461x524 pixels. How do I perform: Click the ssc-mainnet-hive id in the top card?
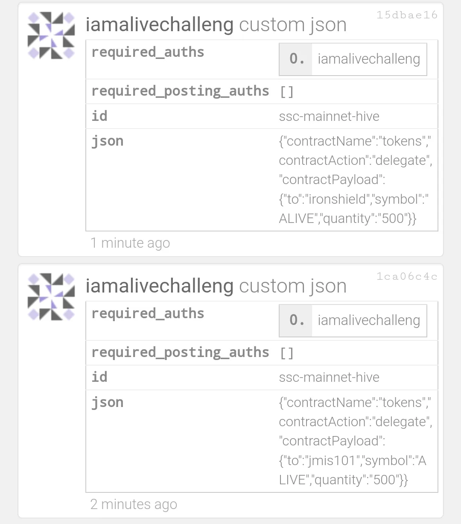click(329, 116)
